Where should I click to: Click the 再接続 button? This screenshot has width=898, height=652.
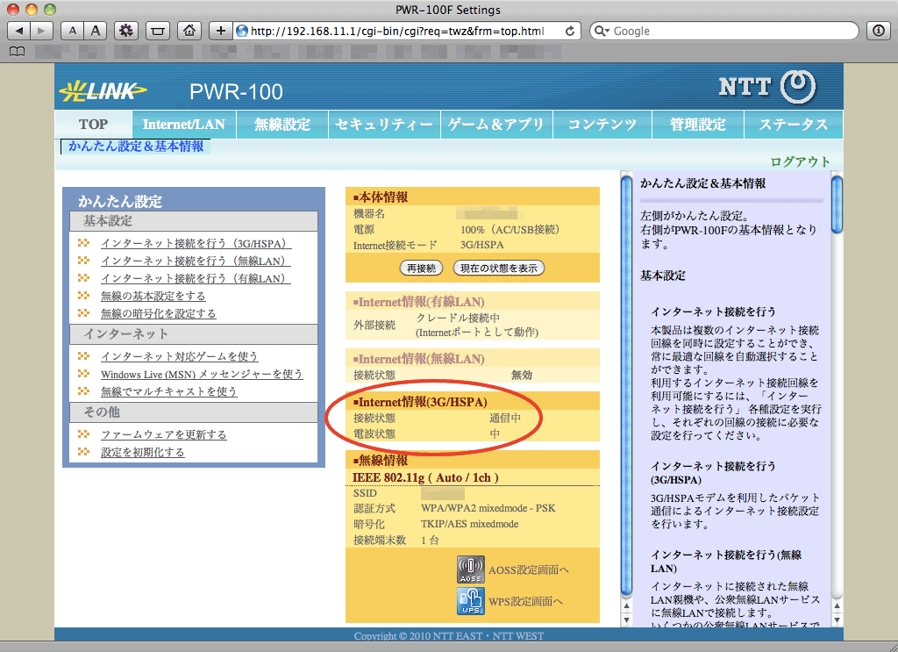(x=421, y=269)
